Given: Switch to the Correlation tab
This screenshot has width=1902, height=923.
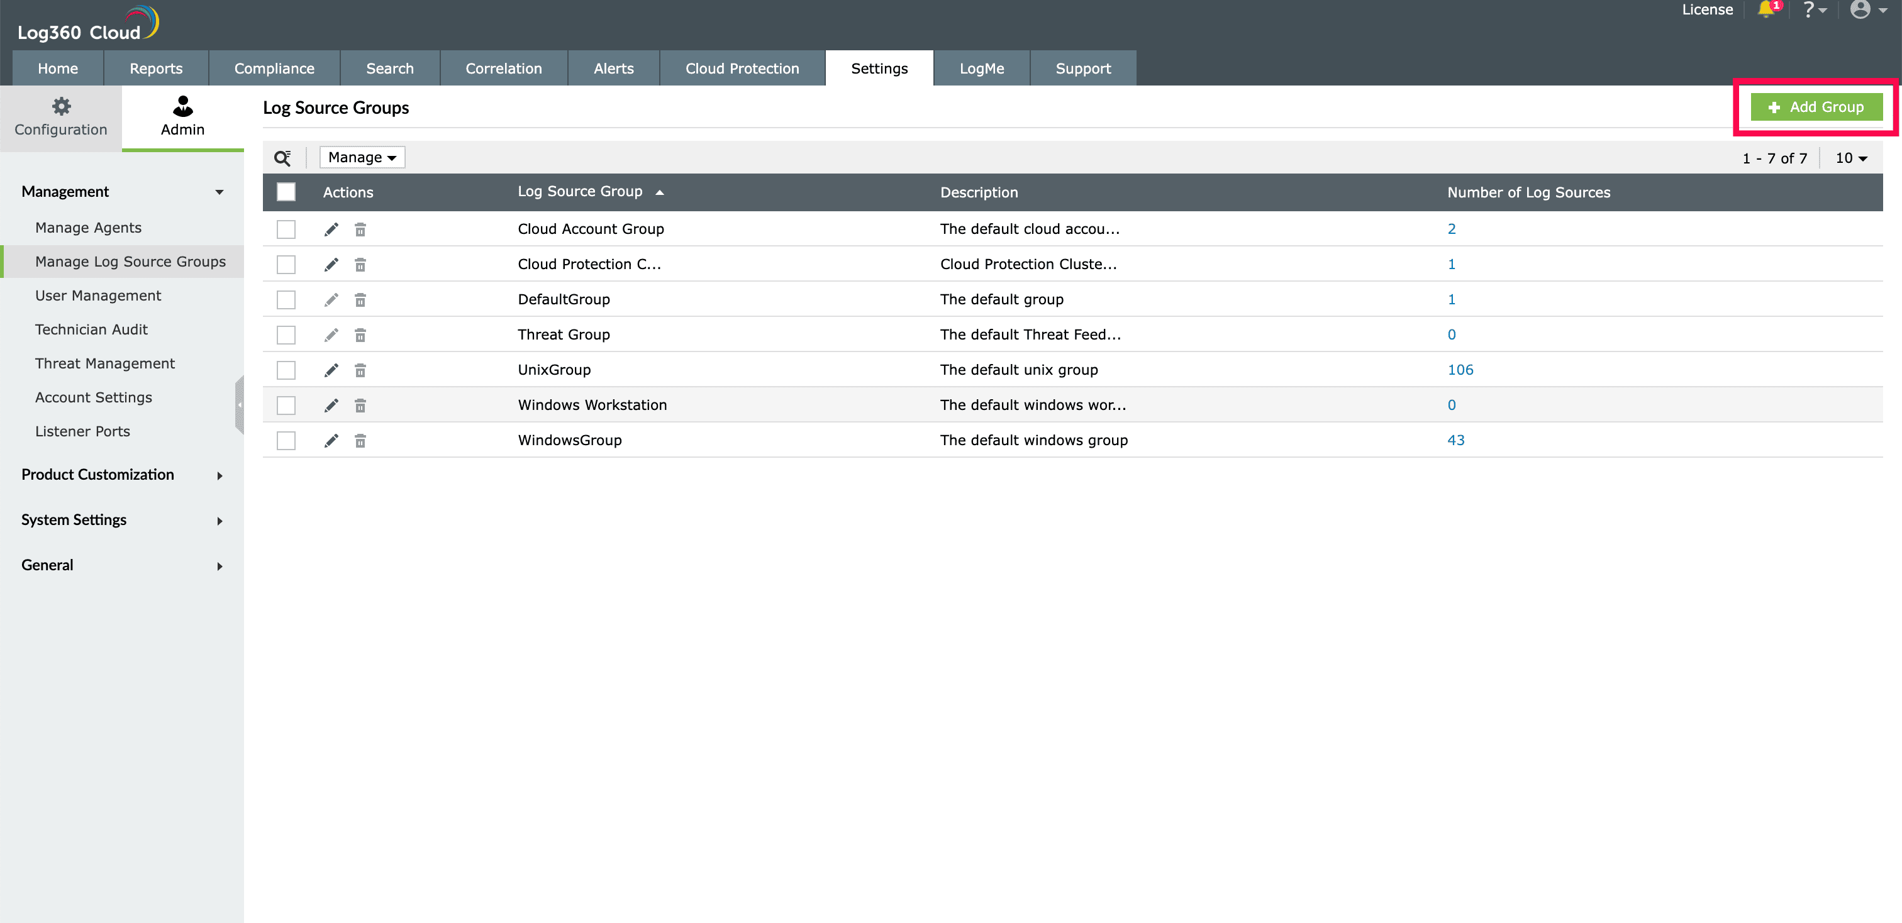Looking at the screenshot, I should tap(504, 69).
